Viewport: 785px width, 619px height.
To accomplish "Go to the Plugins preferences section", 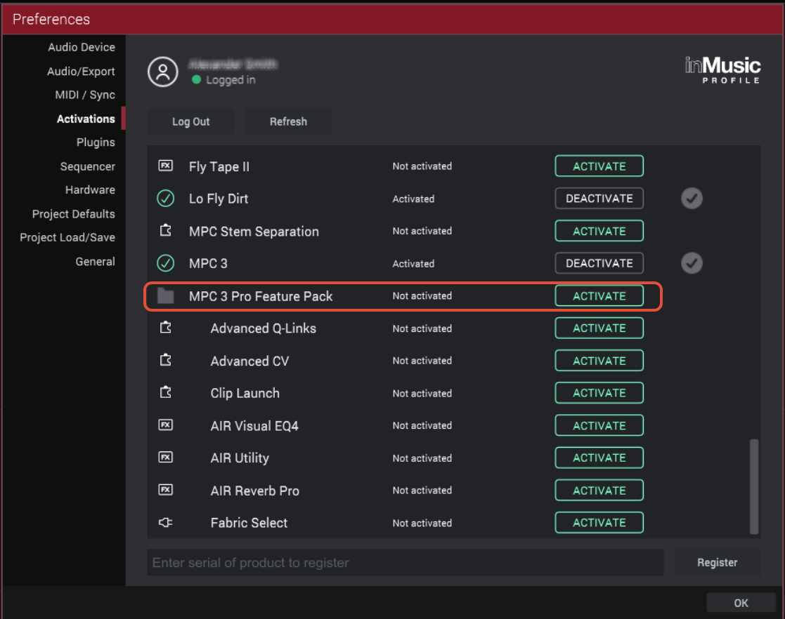I will click(96, 142).
